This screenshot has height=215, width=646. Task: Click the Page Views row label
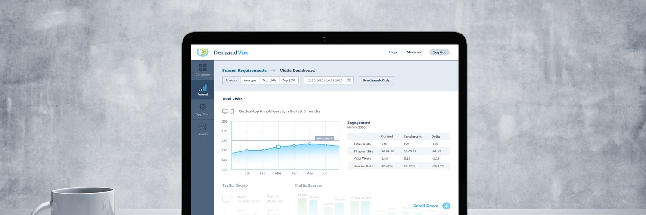click(362, 158)
